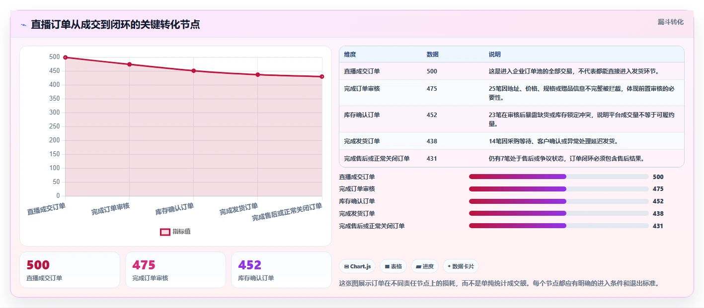Click the icon inside the 表格 chip

pos(387,267)
